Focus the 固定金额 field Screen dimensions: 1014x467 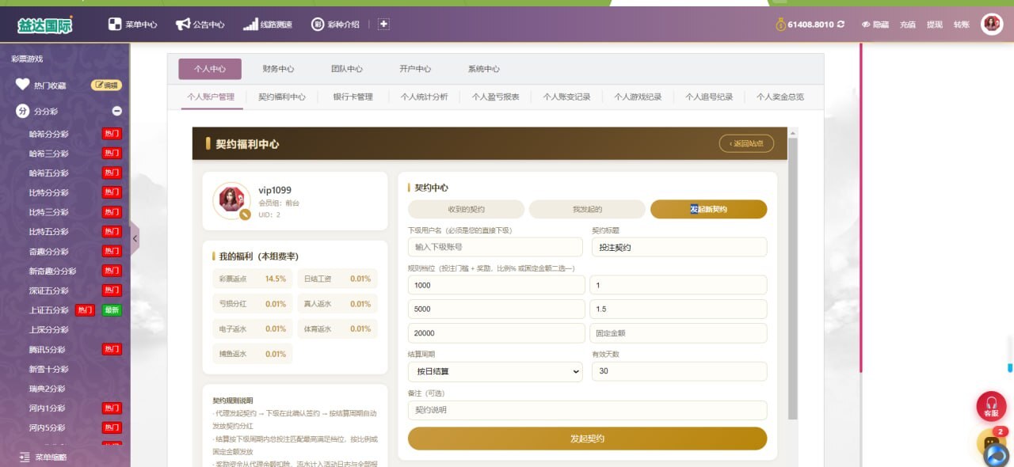[x=678, y=333]
